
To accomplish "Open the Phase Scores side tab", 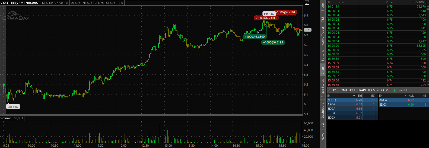I will pyautogui.click(x=323, y=88).
